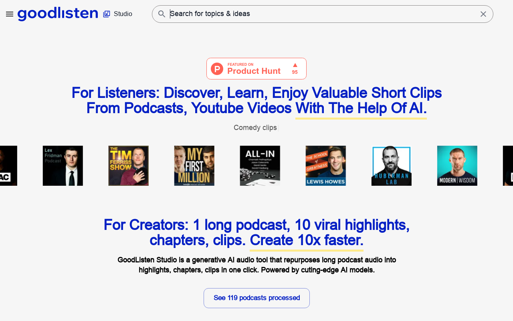Open the Product Hunt featured badge
Image resolution: width=513 pixels, height=321 pixels.
[256, 69]
